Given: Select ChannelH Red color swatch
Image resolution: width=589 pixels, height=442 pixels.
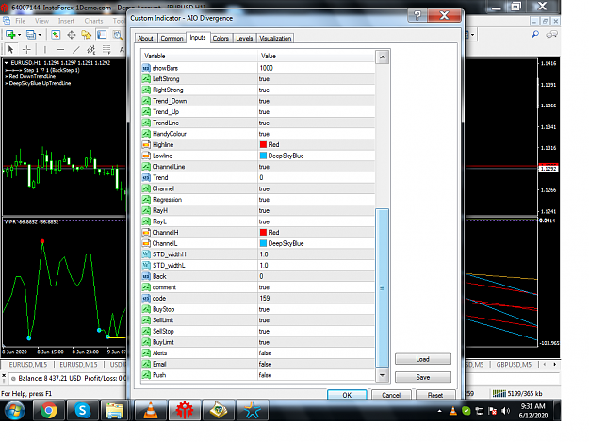Looking at the screenshot, I should (263, 233).
